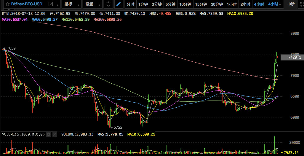Viewport: 304px width, 156px height.
Task: Switch to the 分时 timeline view
Action: tap(130, 4)
